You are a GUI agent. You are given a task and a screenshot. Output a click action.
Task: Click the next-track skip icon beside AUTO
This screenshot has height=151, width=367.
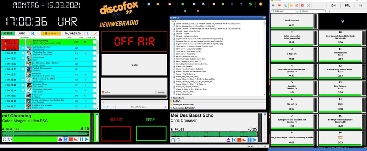click(33, 33)
